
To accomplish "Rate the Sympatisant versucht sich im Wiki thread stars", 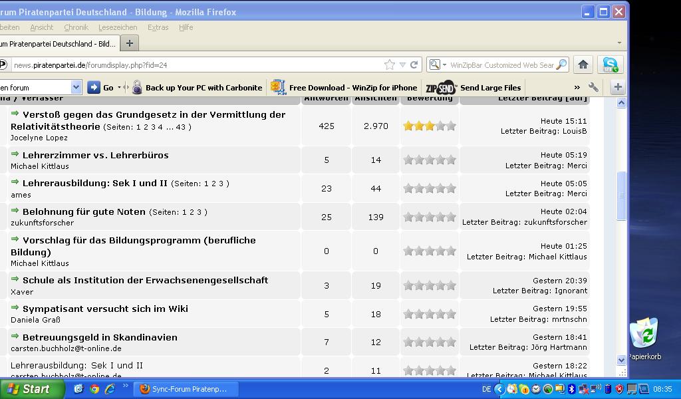I will click(x=430, y=314).
